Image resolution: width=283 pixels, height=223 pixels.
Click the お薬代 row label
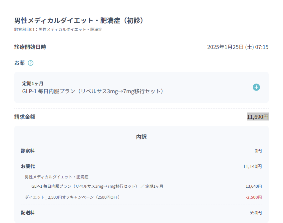pyautogui.click(x=28, y=166)
